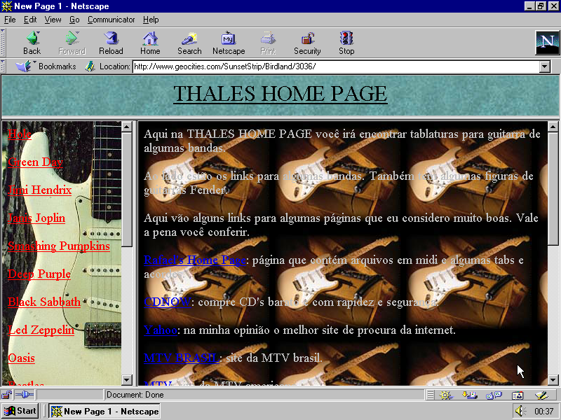Open the Go menu
561x420 pixels.
click(74, 20)
